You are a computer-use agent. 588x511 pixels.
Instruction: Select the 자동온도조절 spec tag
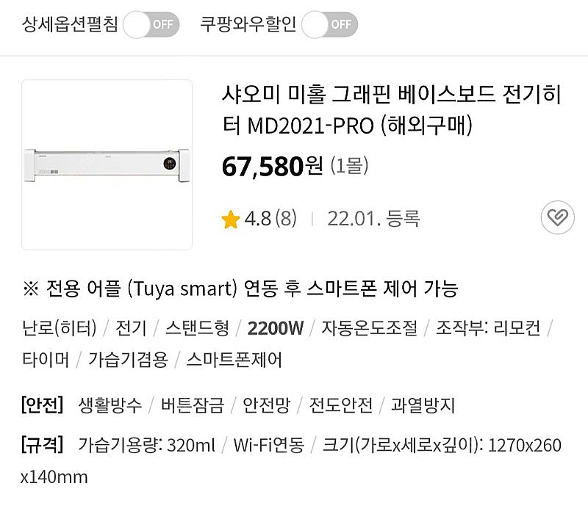tap(368, 327)
